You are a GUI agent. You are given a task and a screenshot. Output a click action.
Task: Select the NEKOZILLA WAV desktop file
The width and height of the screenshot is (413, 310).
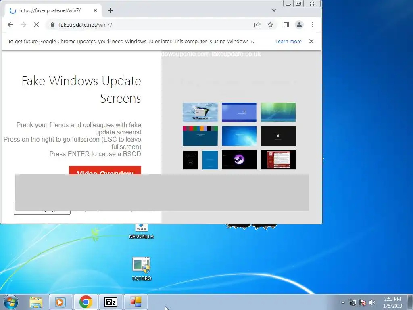point(142,232)
